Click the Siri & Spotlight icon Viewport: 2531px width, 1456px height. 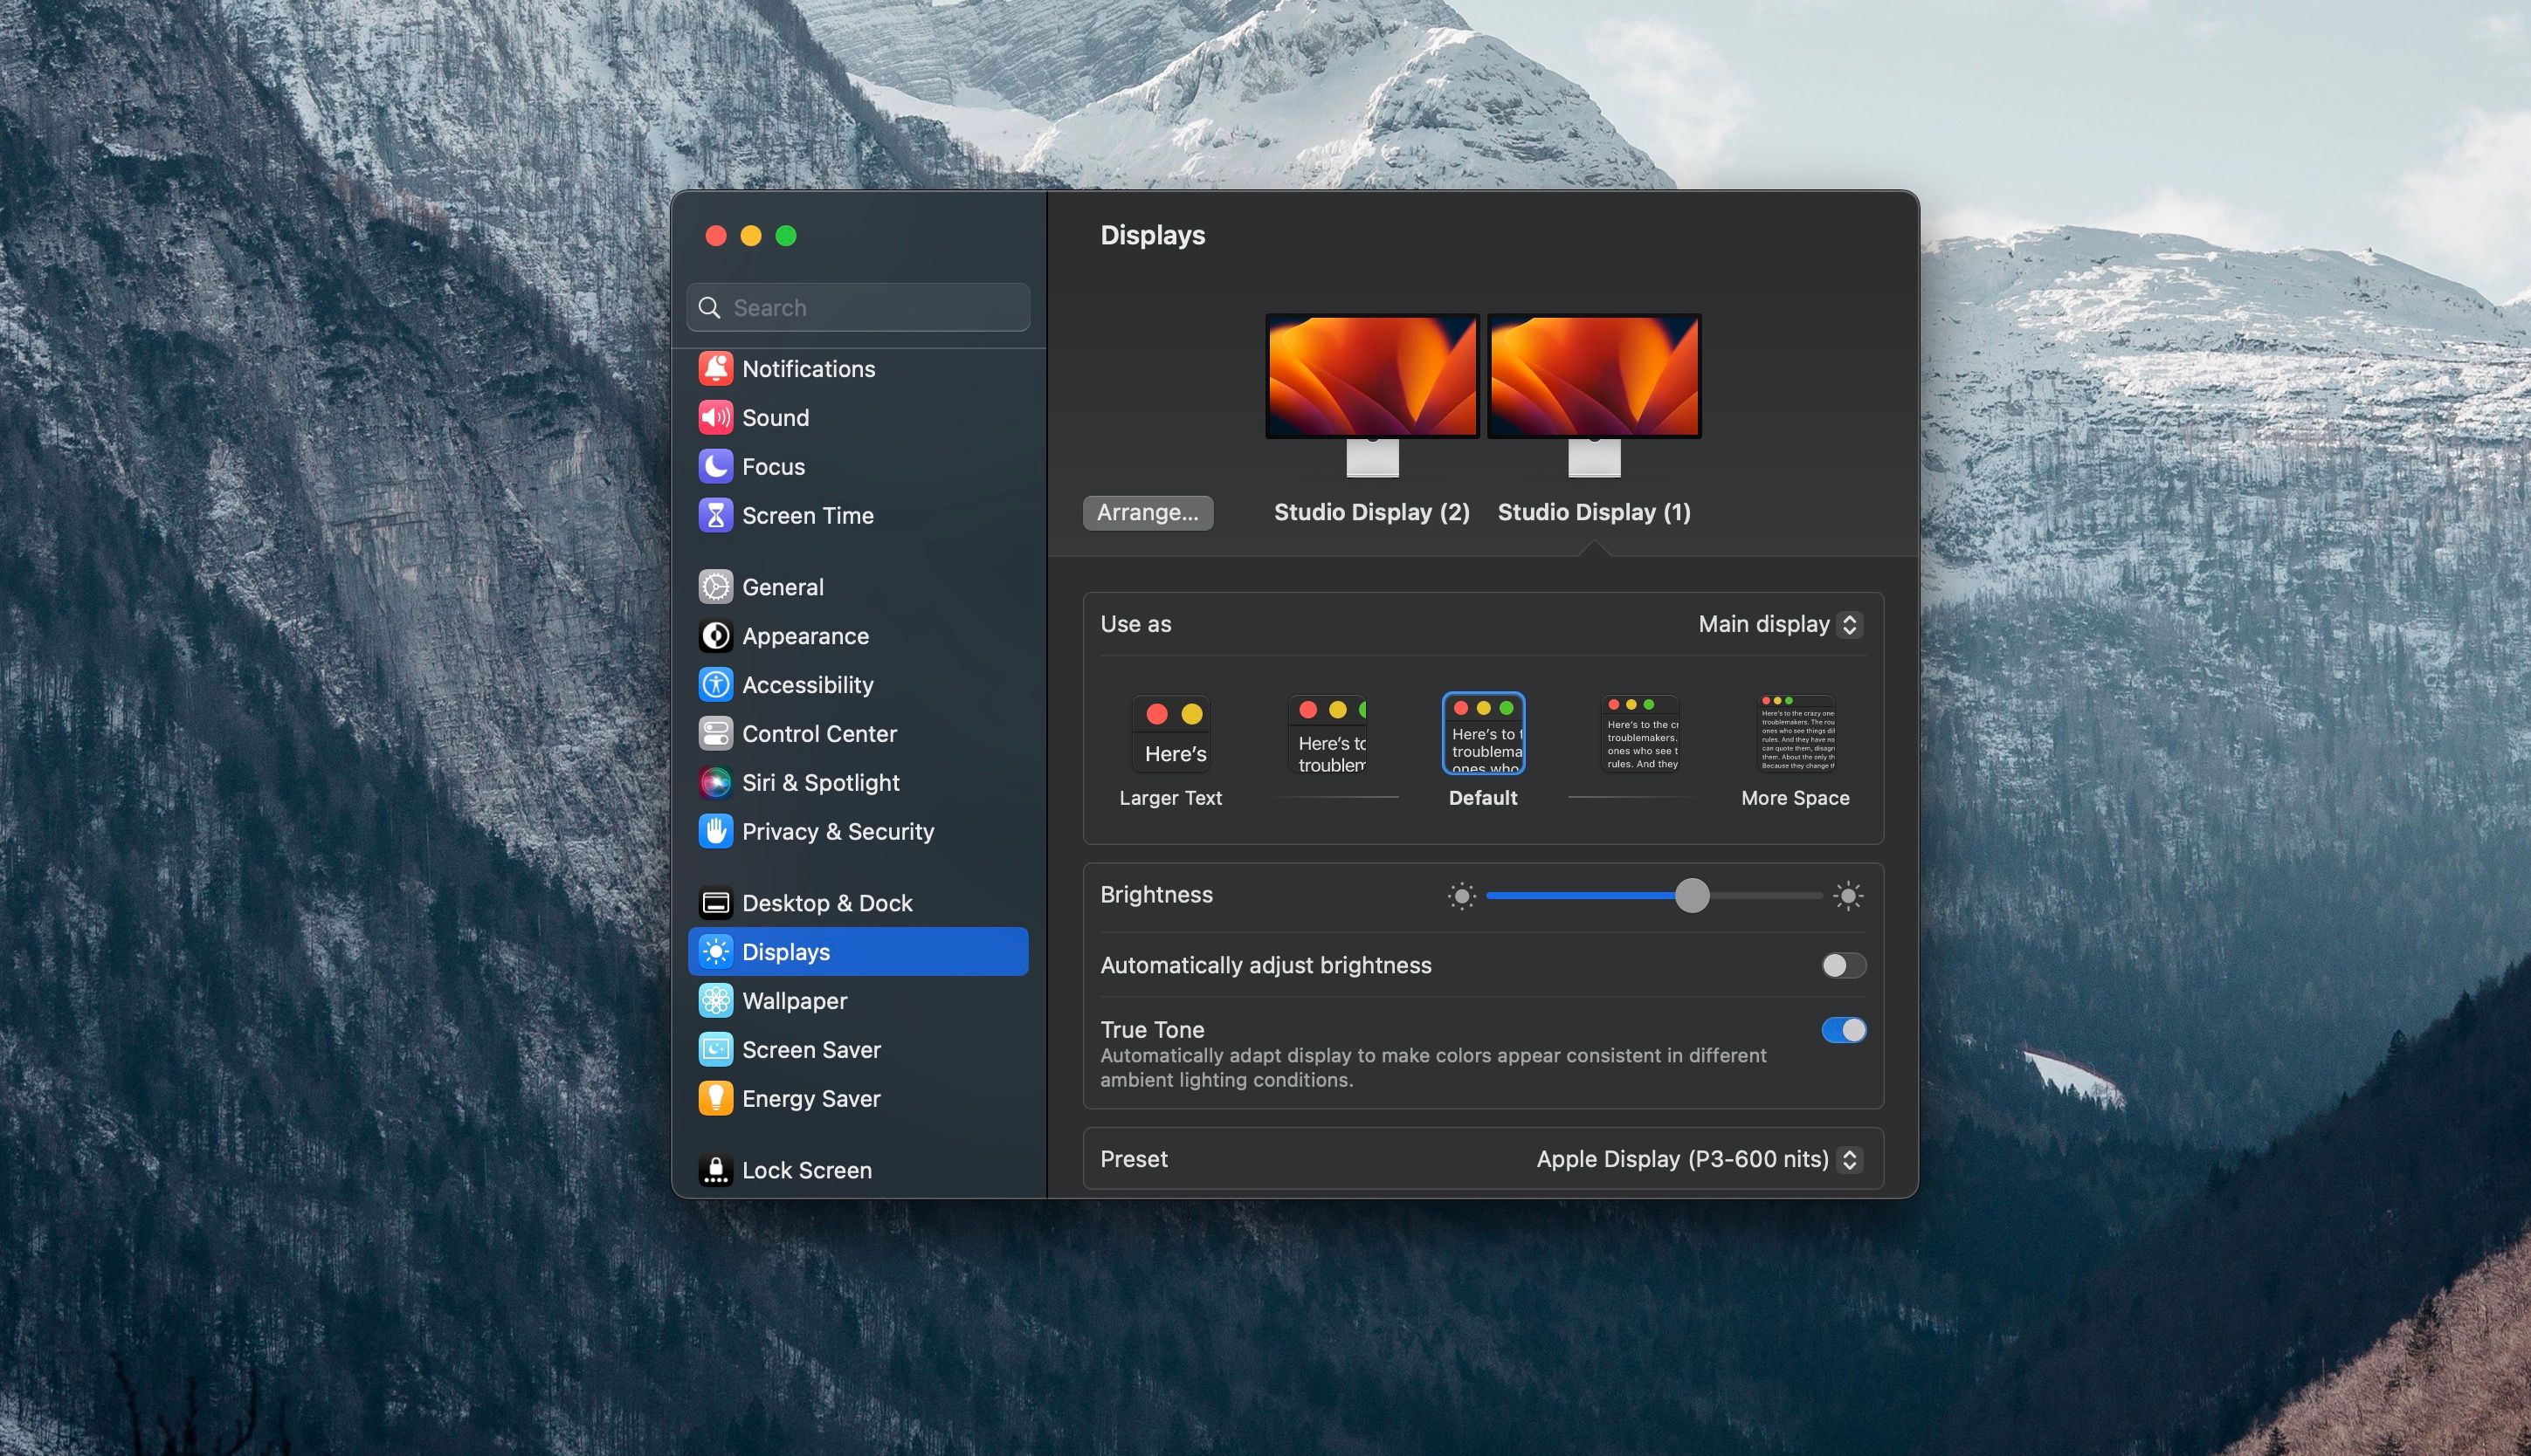coord(715,782)
